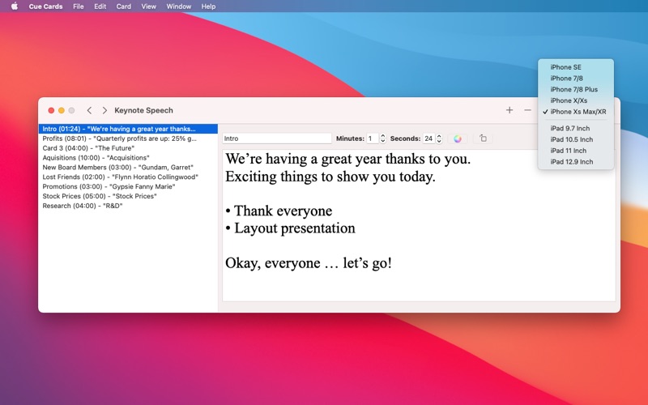Open the card color picker wheel

[458, 139]
